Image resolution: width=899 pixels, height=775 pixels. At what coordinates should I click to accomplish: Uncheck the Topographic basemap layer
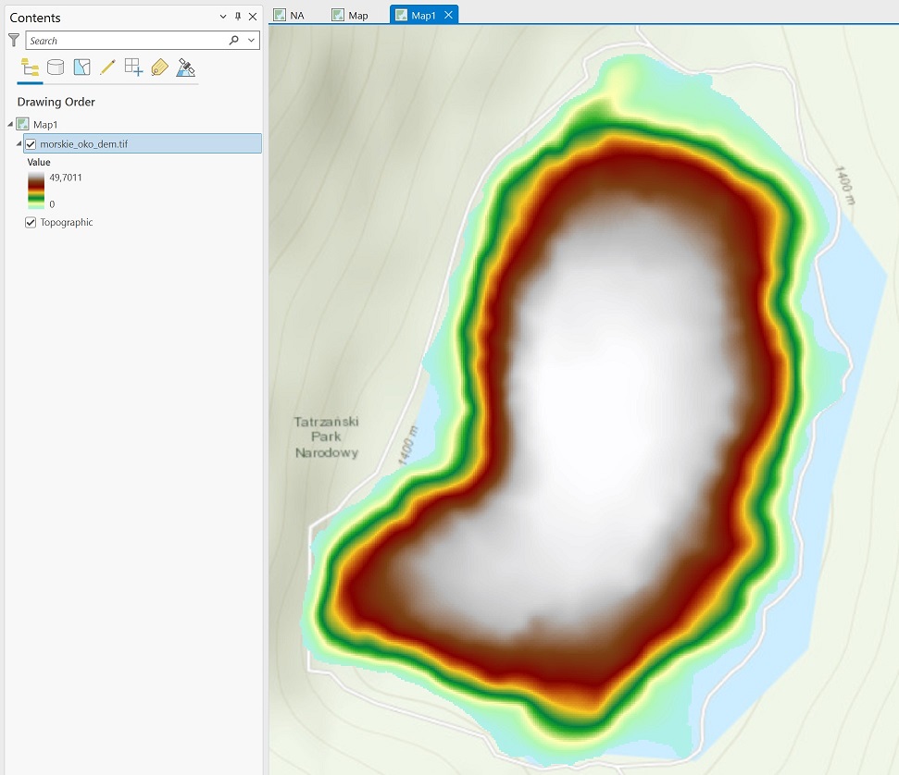click(31, 223)
